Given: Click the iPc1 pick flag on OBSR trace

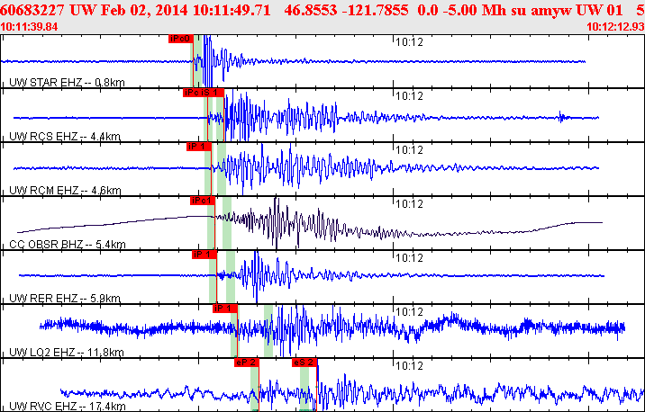Looking at the screenshot, I should 202,200.
